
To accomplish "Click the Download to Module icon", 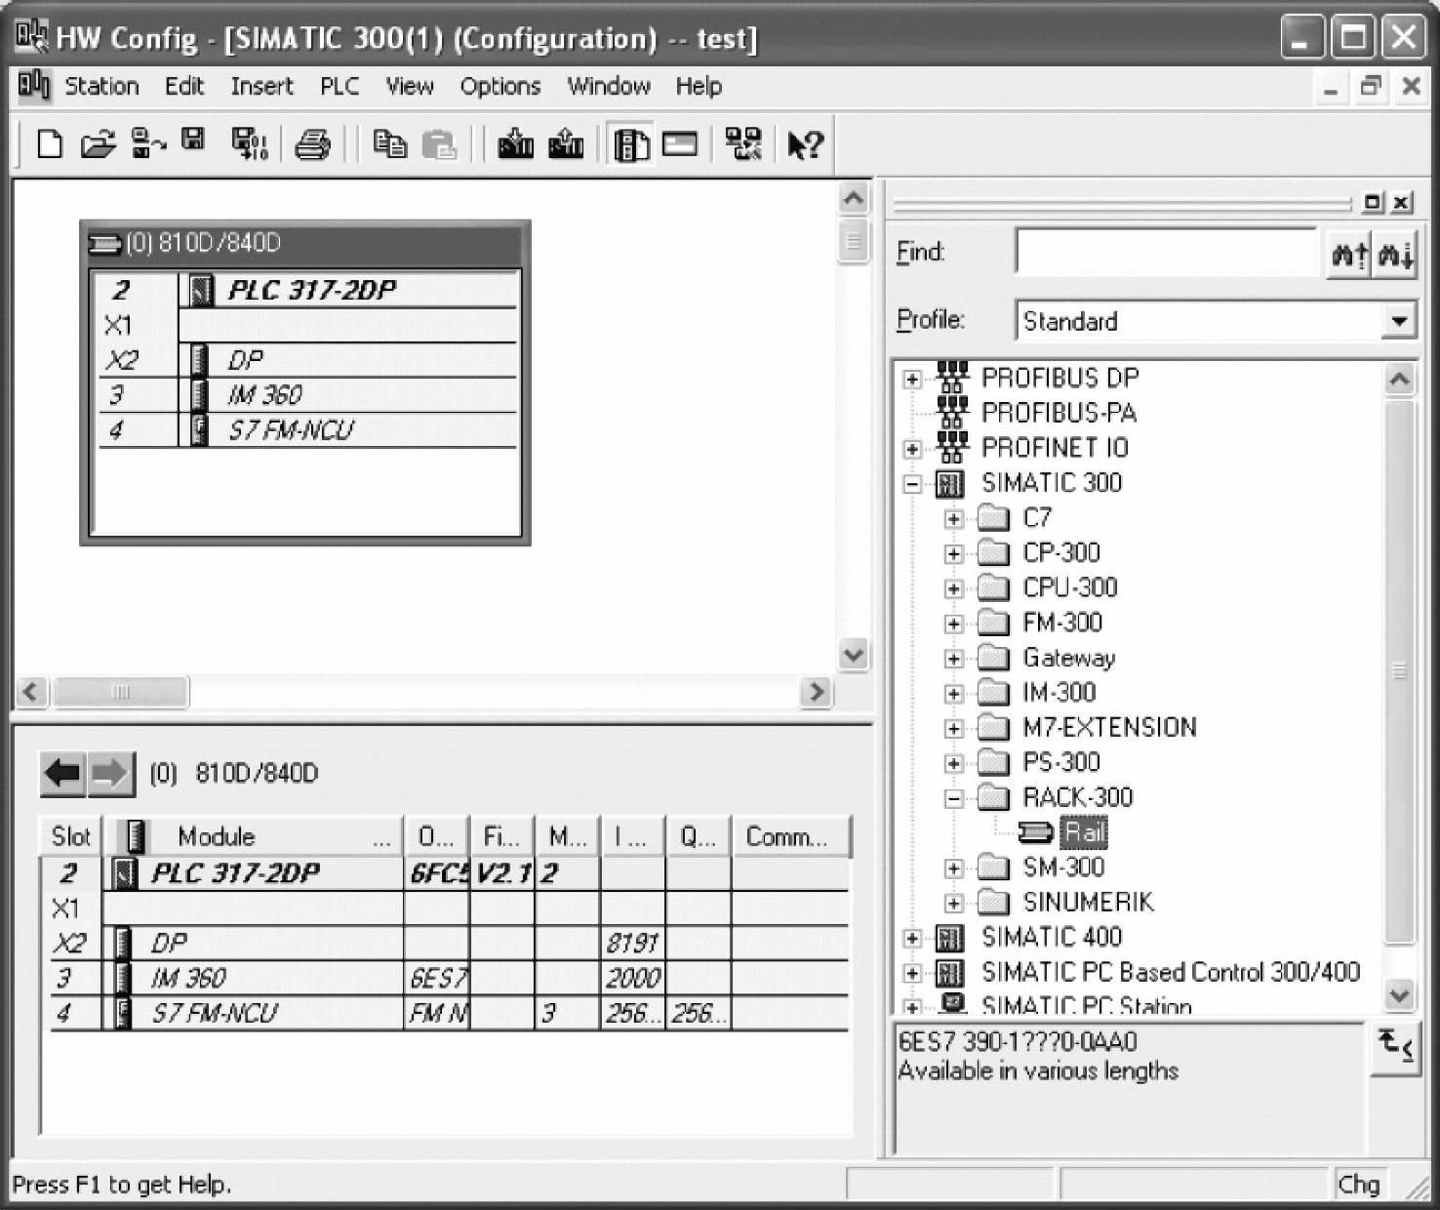I will click(515, 144).
